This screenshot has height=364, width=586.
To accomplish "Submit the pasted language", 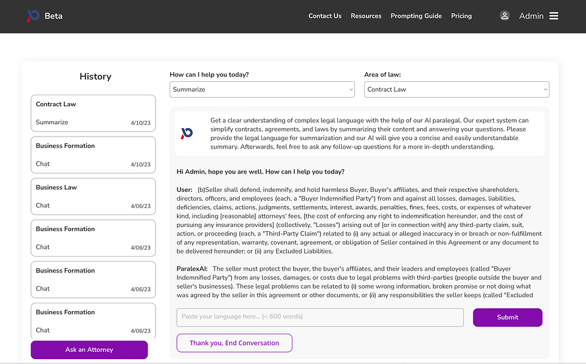I will click(507, 317).
